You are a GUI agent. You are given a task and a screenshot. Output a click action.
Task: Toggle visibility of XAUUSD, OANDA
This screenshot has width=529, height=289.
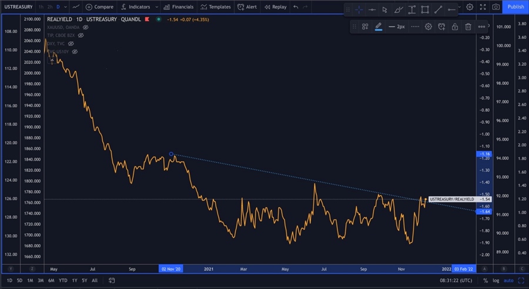pos(86,27)
